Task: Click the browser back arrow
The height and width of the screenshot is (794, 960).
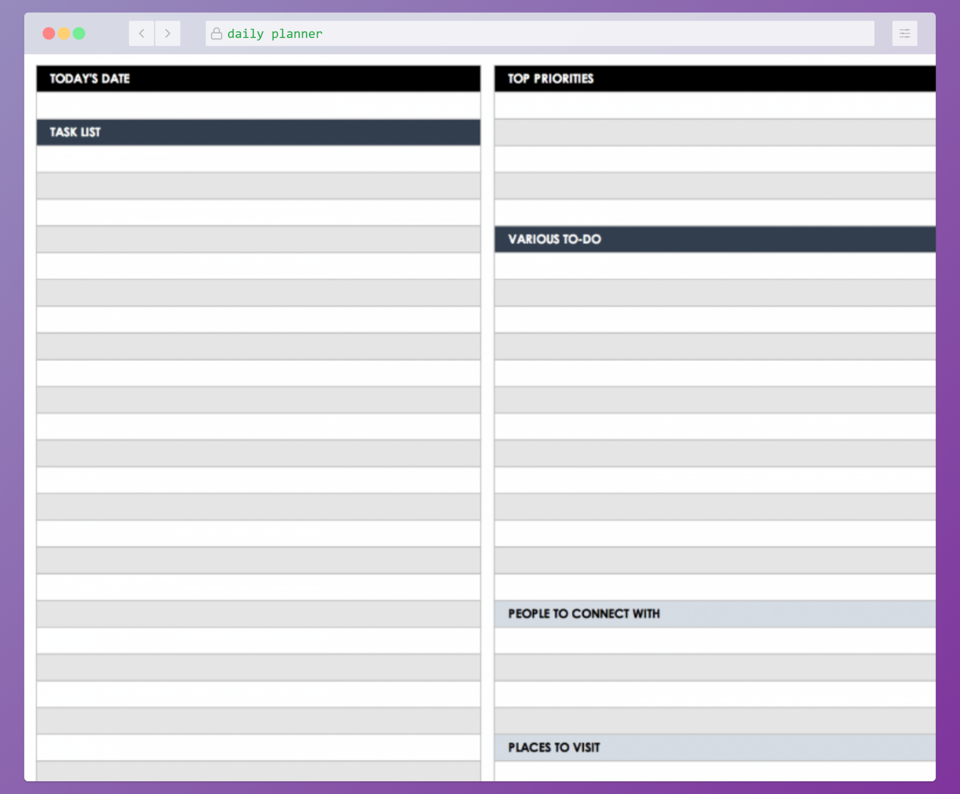Action: [x=142, y=33]
